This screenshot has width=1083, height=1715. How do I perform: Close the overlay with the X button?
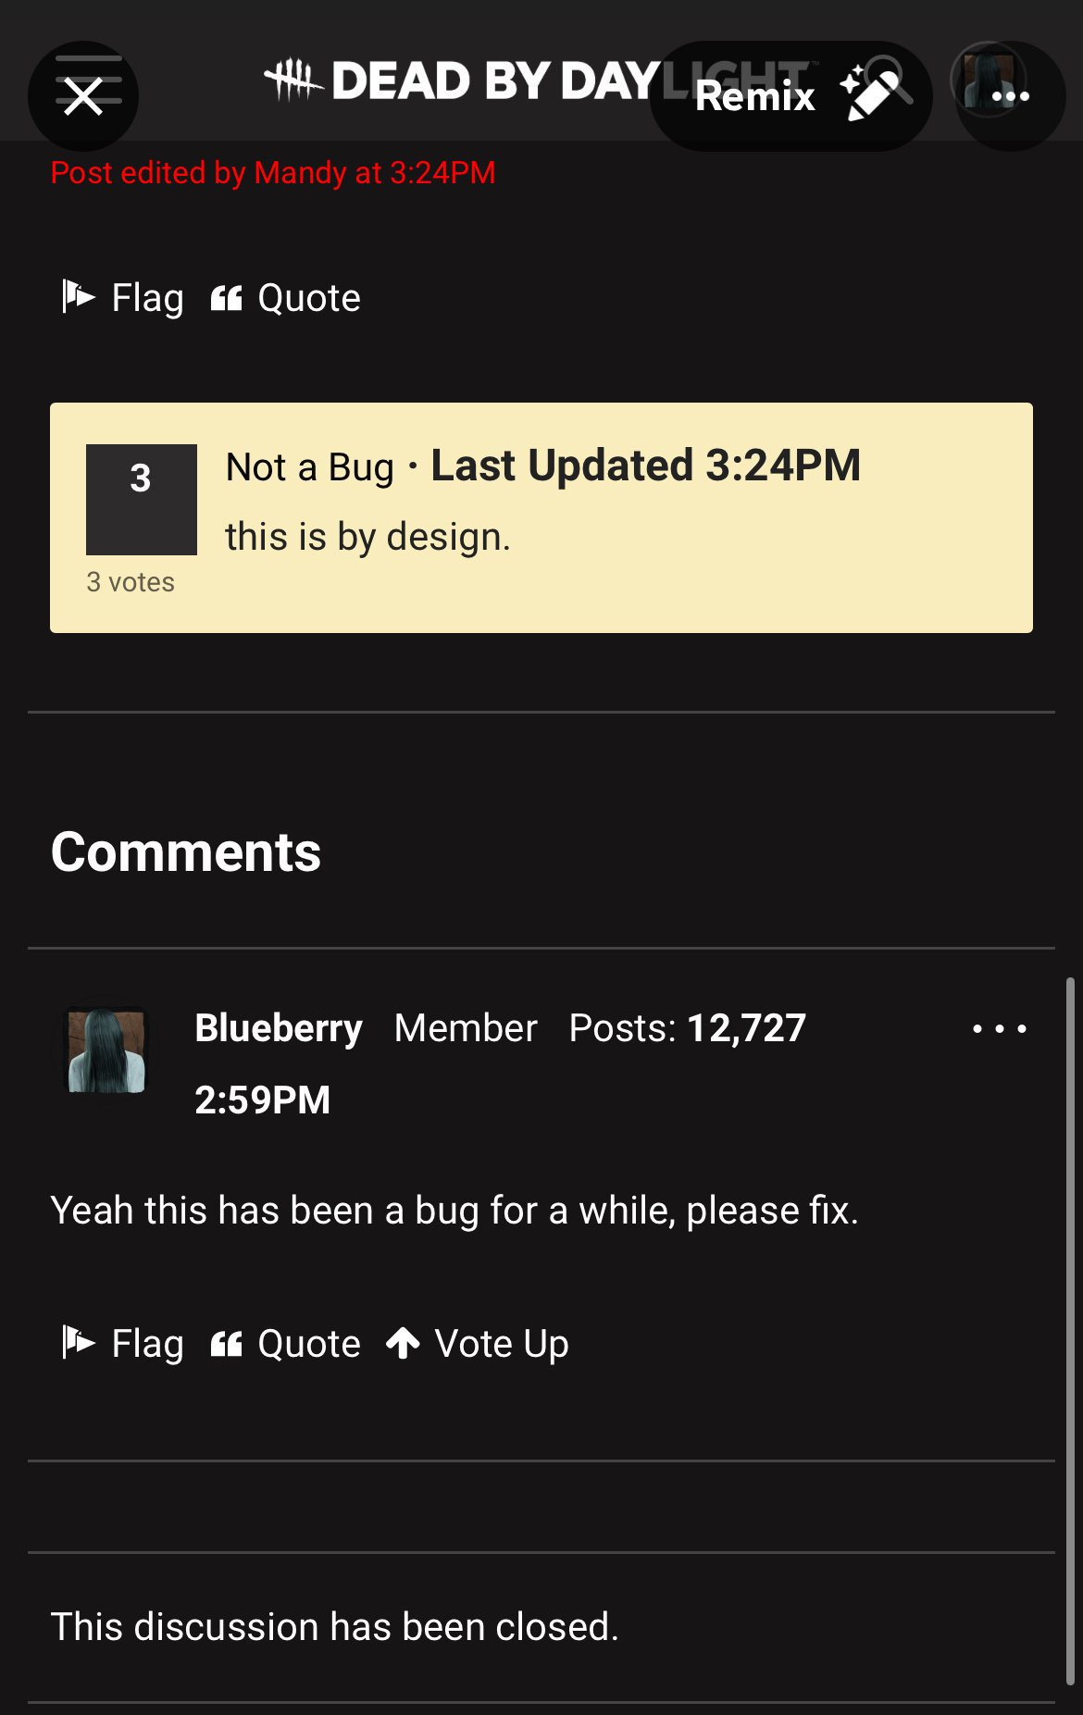[83, 96]
